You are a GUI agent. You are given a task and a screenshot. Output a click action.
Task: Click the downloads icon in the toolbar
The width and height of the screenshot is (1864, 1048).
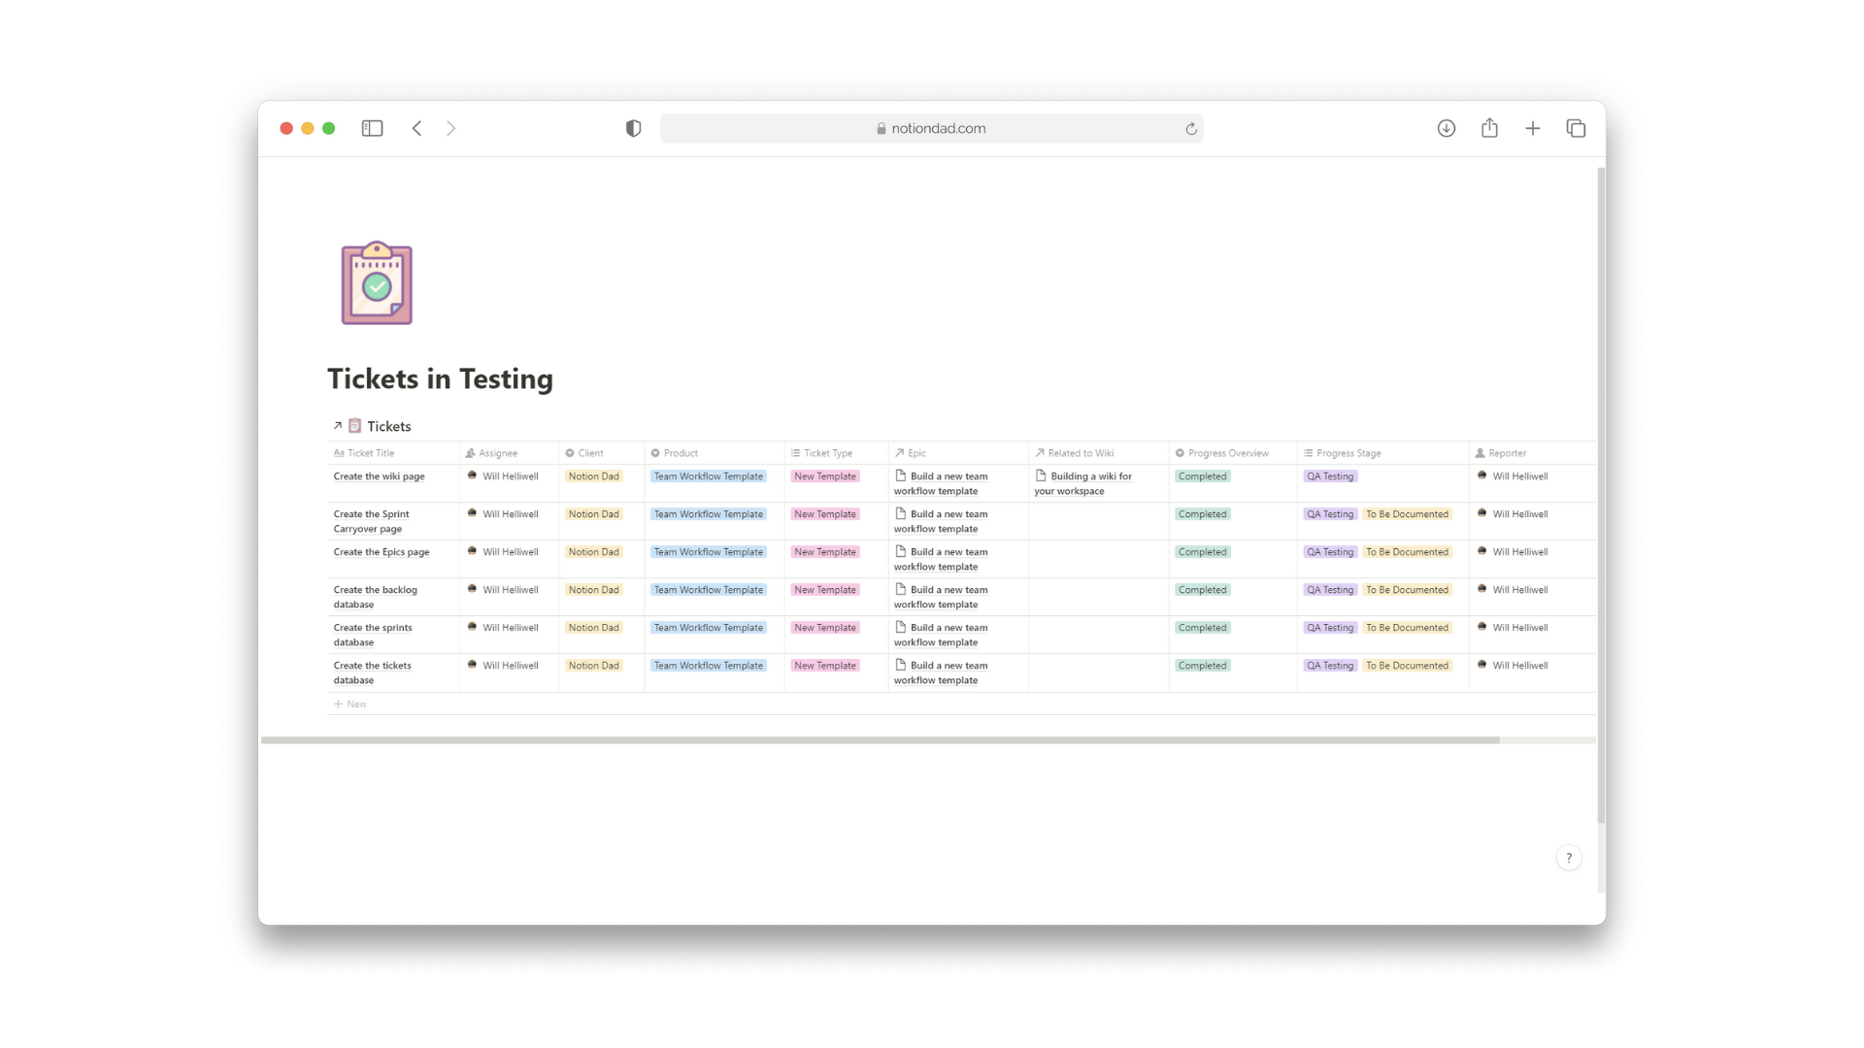pos(1446,127)
